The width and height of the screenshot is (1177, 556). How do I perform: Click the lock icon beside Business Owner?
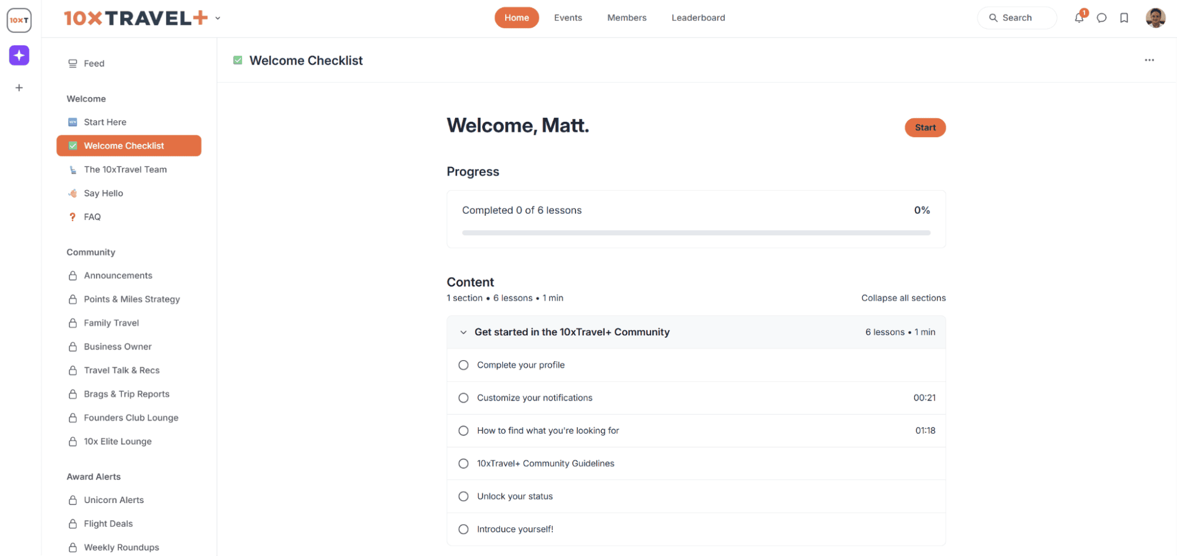tap(72, 347)
